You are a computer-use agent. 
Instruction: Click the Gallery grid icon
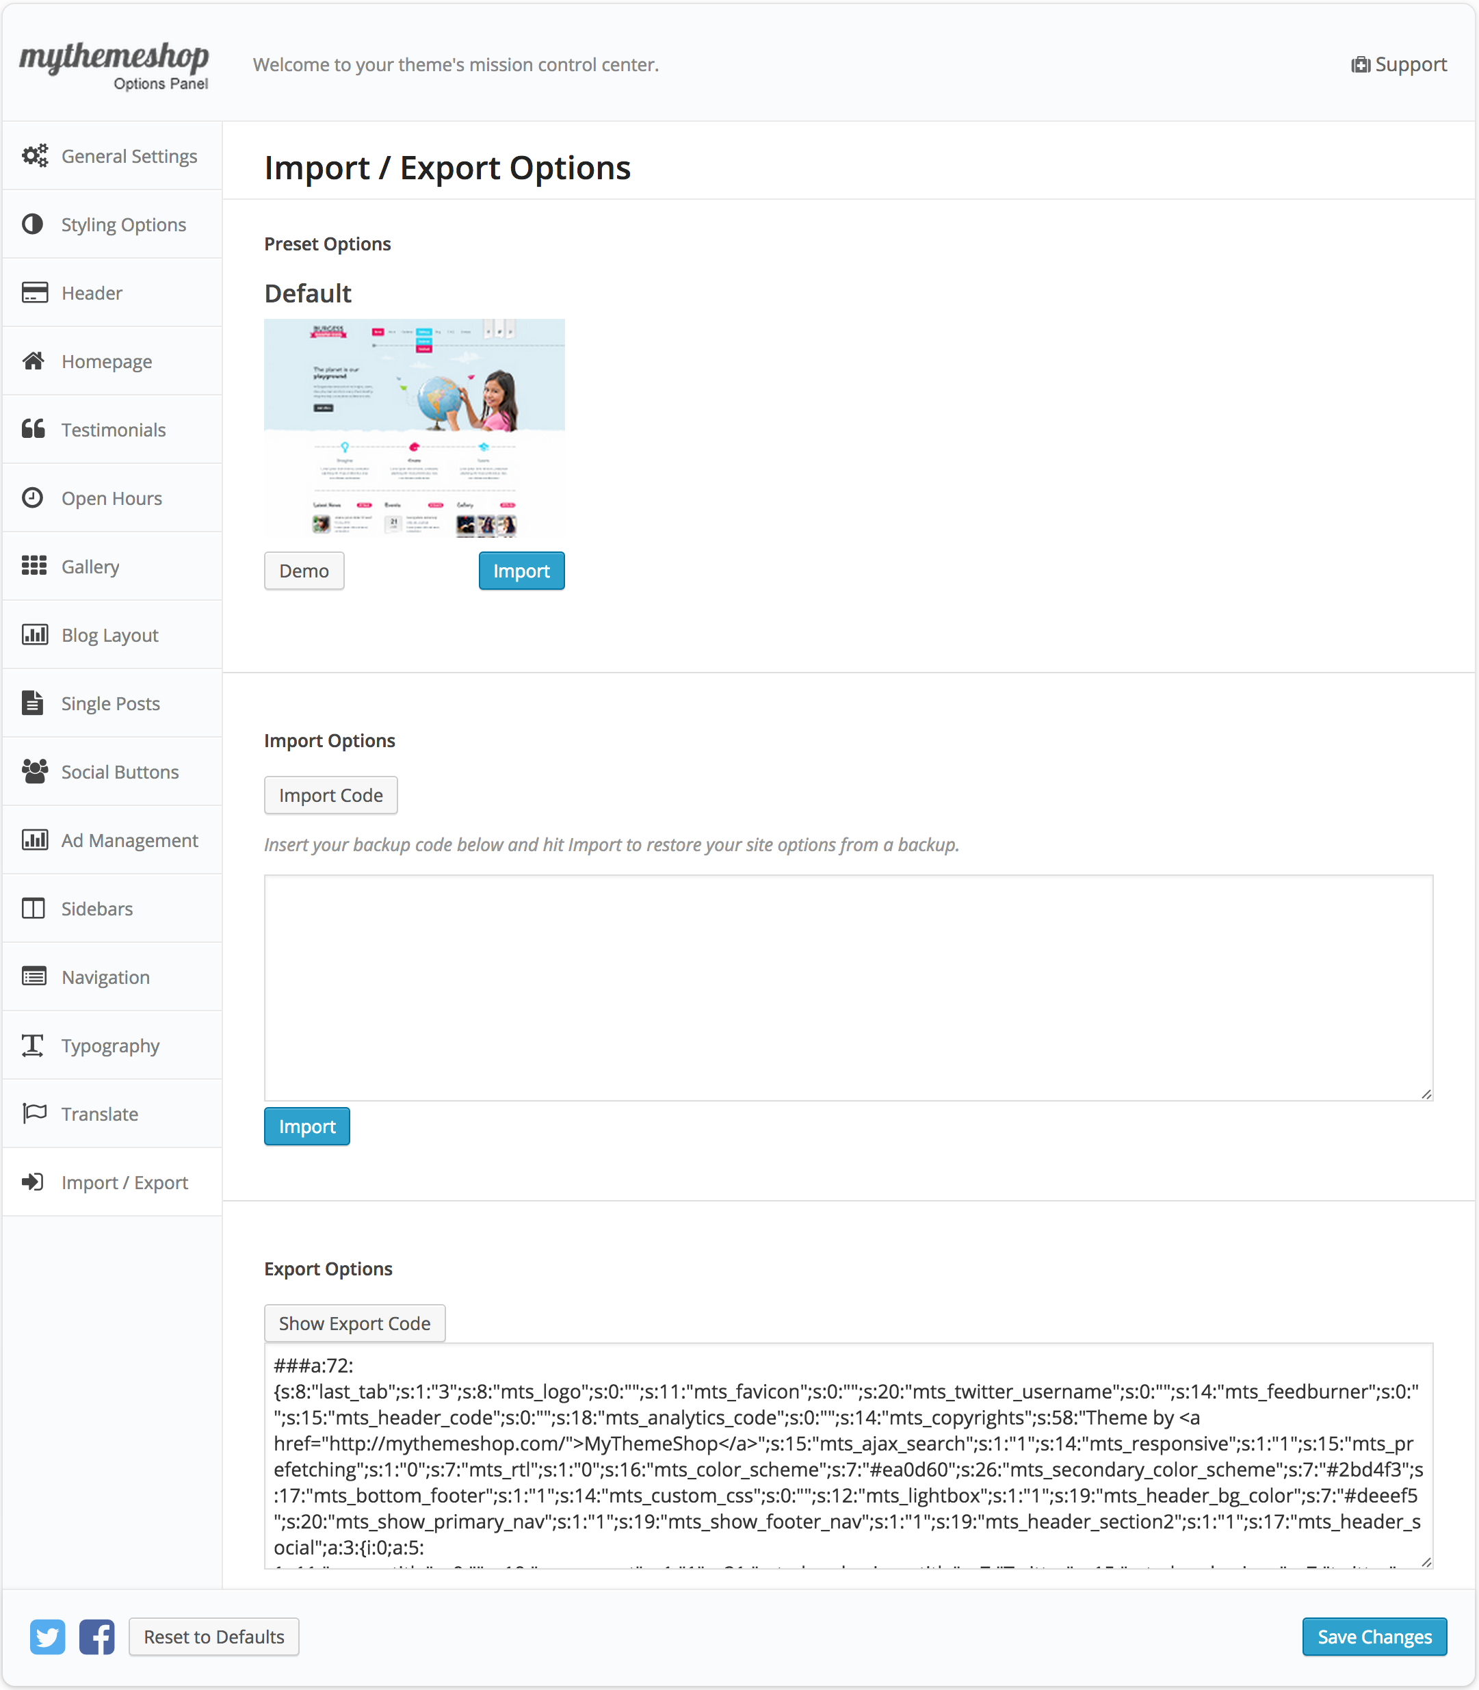coord(34,567)
